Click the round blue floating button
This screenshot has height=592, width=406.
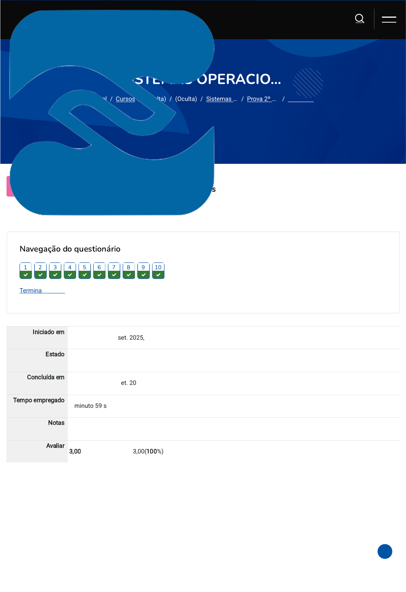[385, 551]
